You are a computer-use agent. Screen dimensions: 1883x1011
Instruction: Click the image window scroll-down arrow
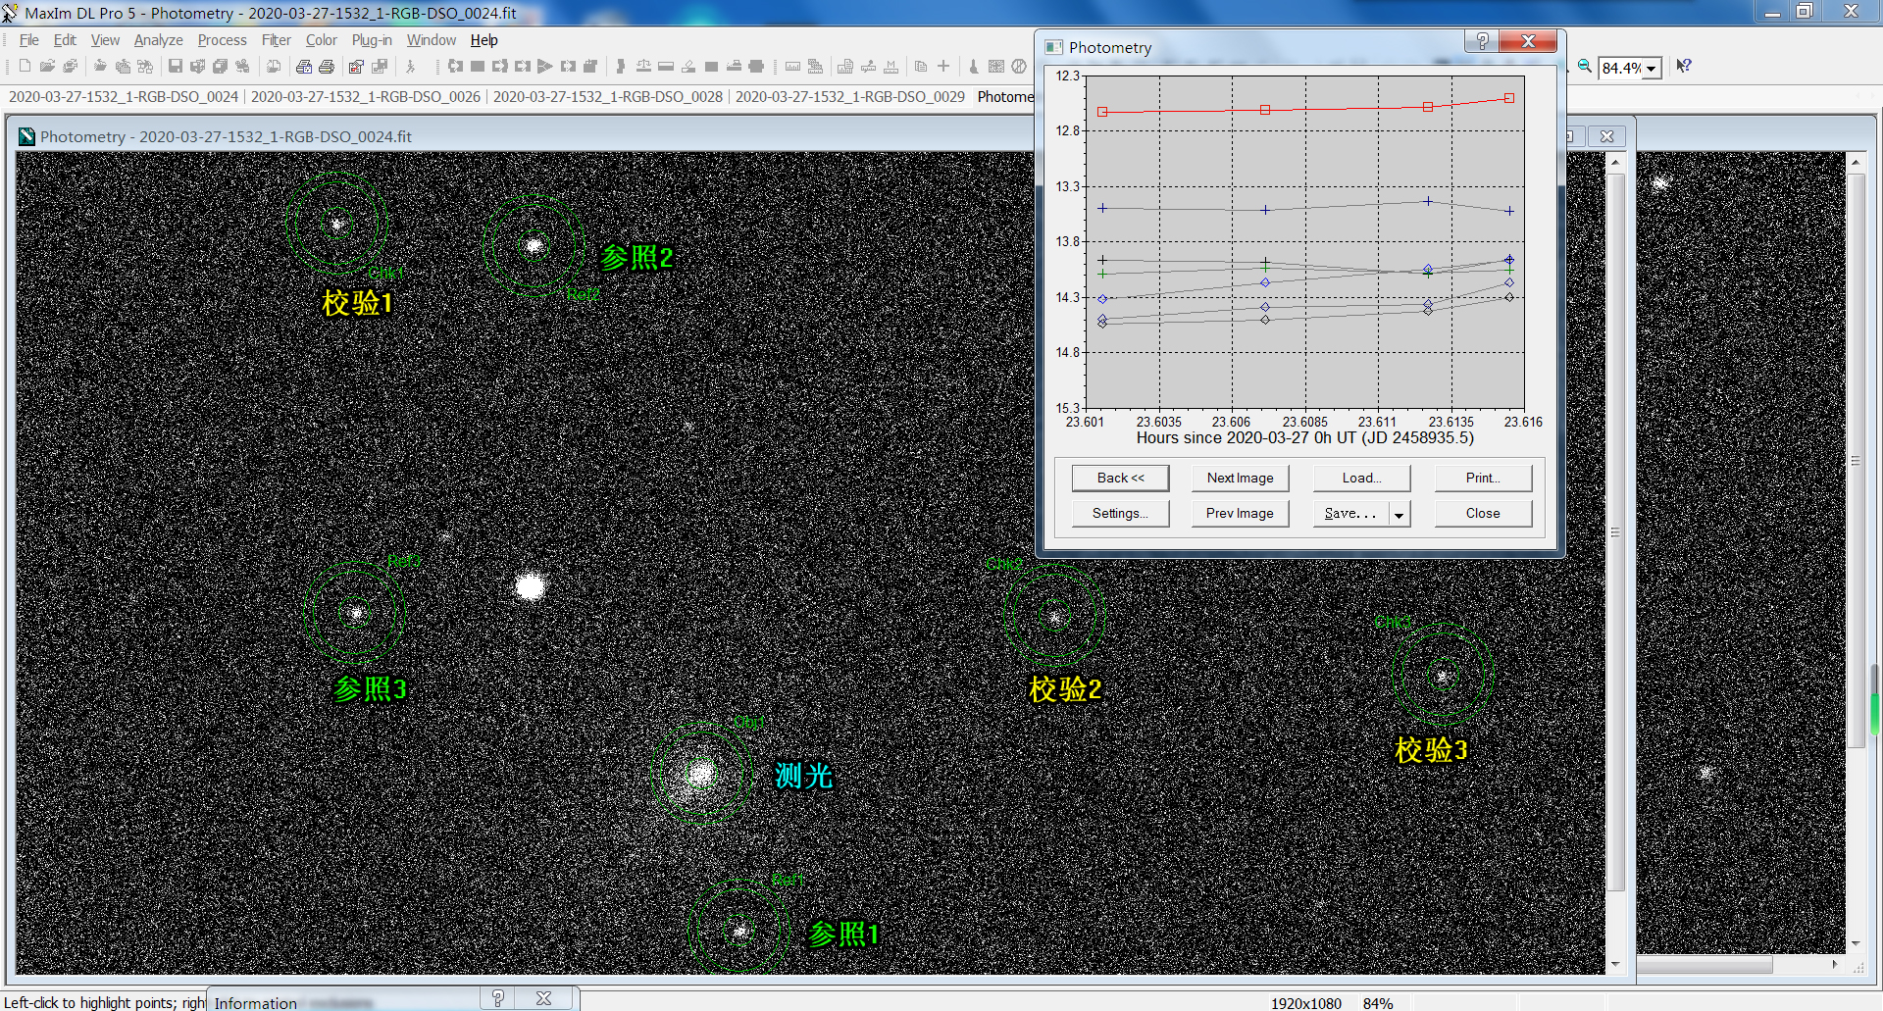[x=1615, y=965]
